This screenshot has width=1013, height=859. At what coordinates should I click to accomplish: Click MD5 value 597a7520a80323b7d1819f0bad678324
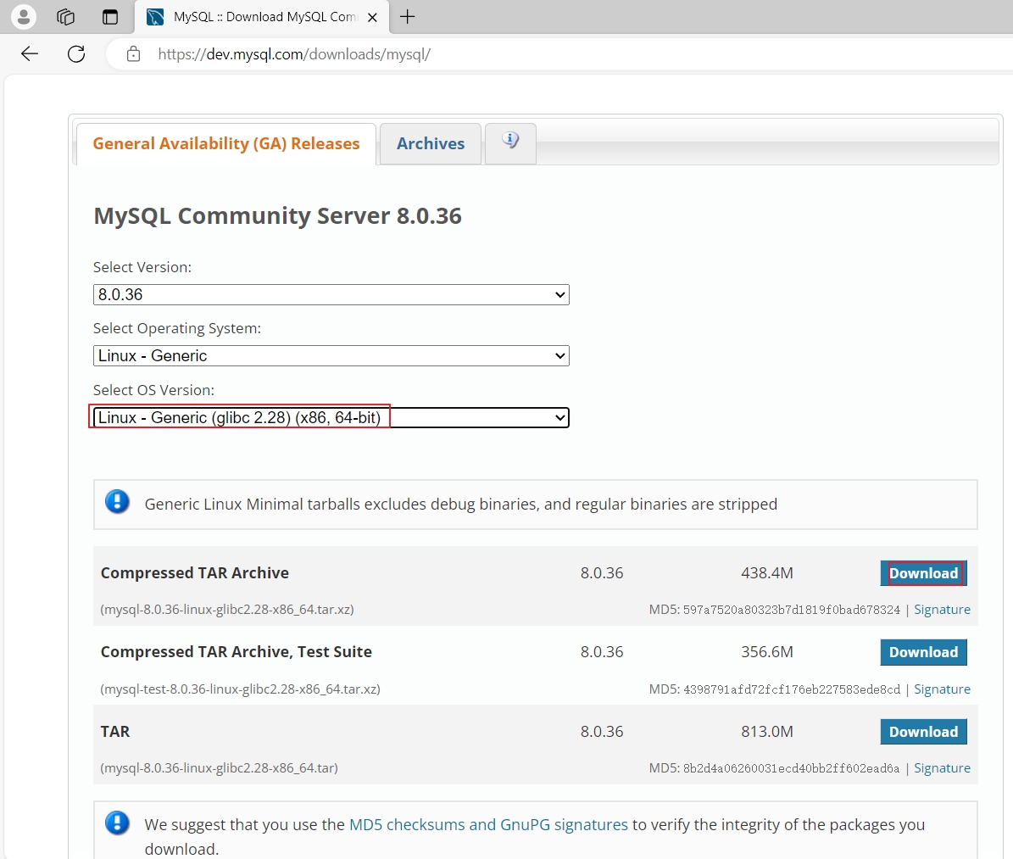792,610
